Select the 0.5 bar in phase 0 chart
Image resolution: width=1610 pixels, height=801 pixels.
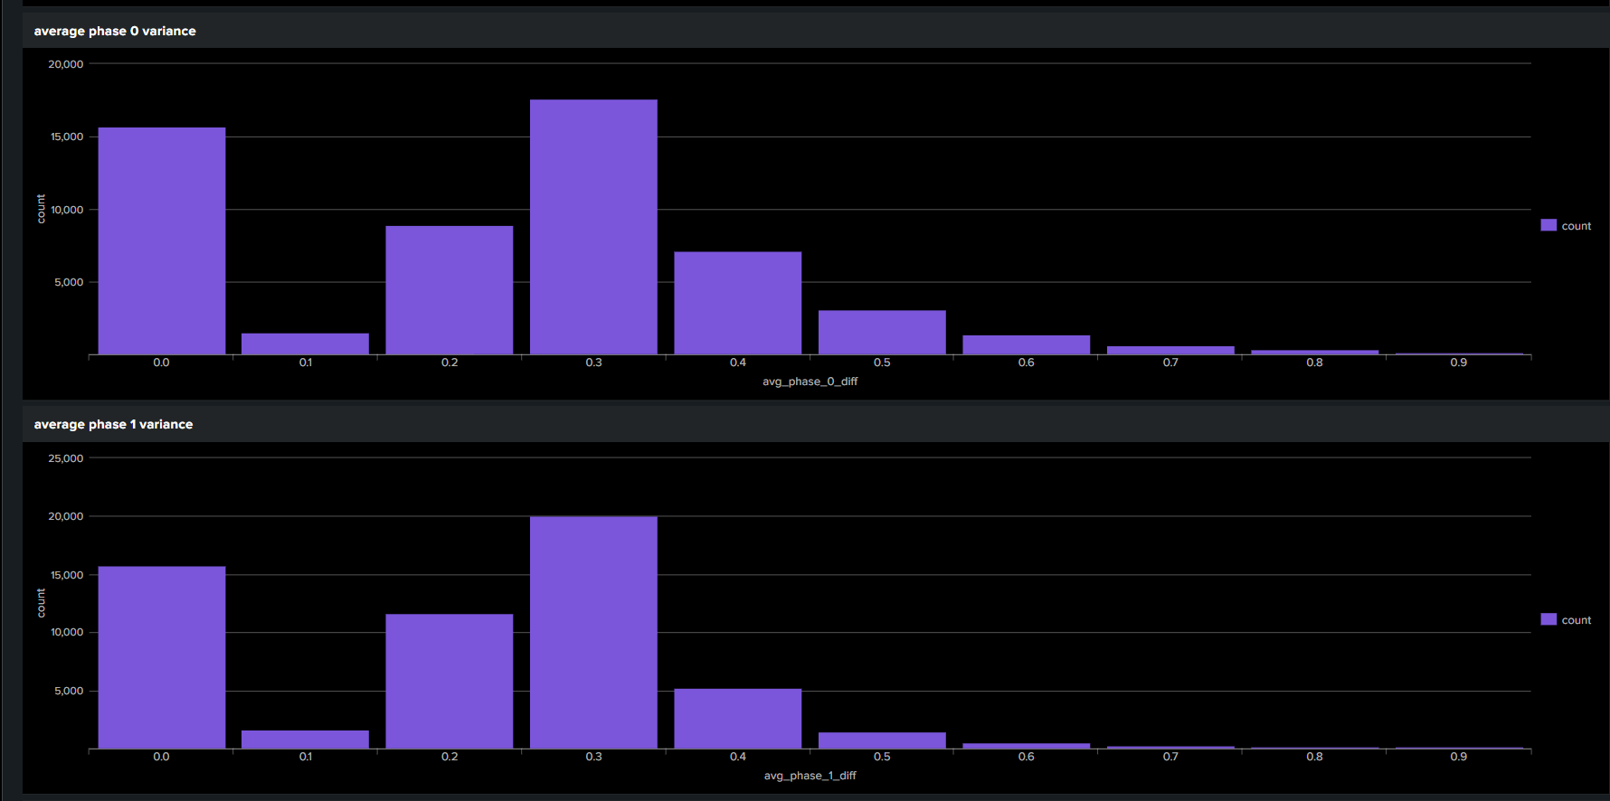tap(882, 333)
